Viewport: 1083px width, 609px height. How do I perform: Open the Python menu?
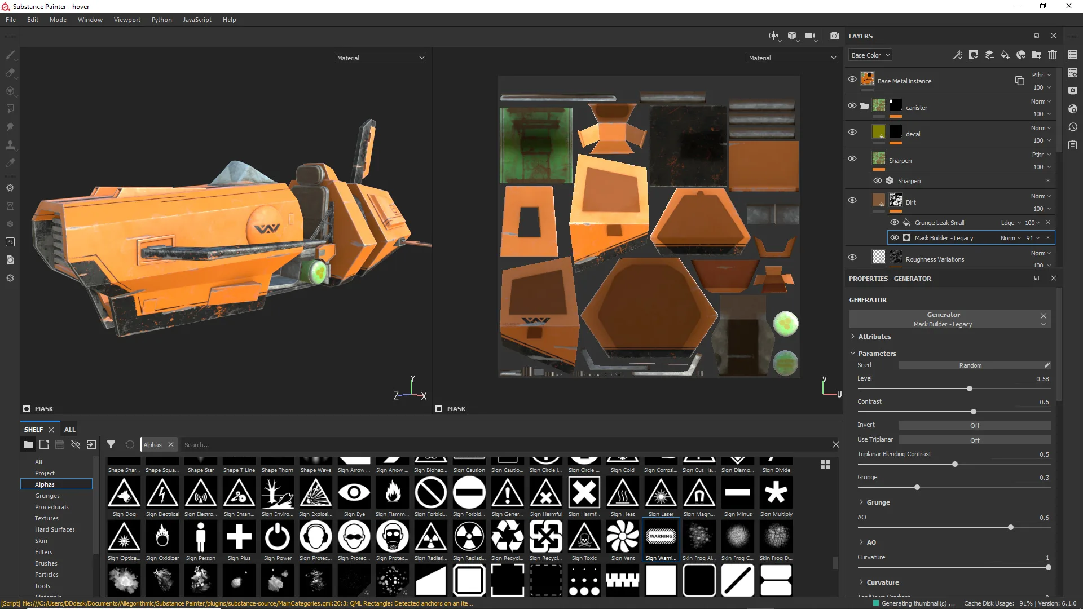point(161,19)
